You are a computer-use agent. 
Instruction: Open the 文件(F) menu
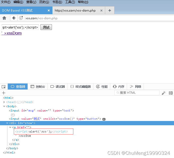point(6,2)
